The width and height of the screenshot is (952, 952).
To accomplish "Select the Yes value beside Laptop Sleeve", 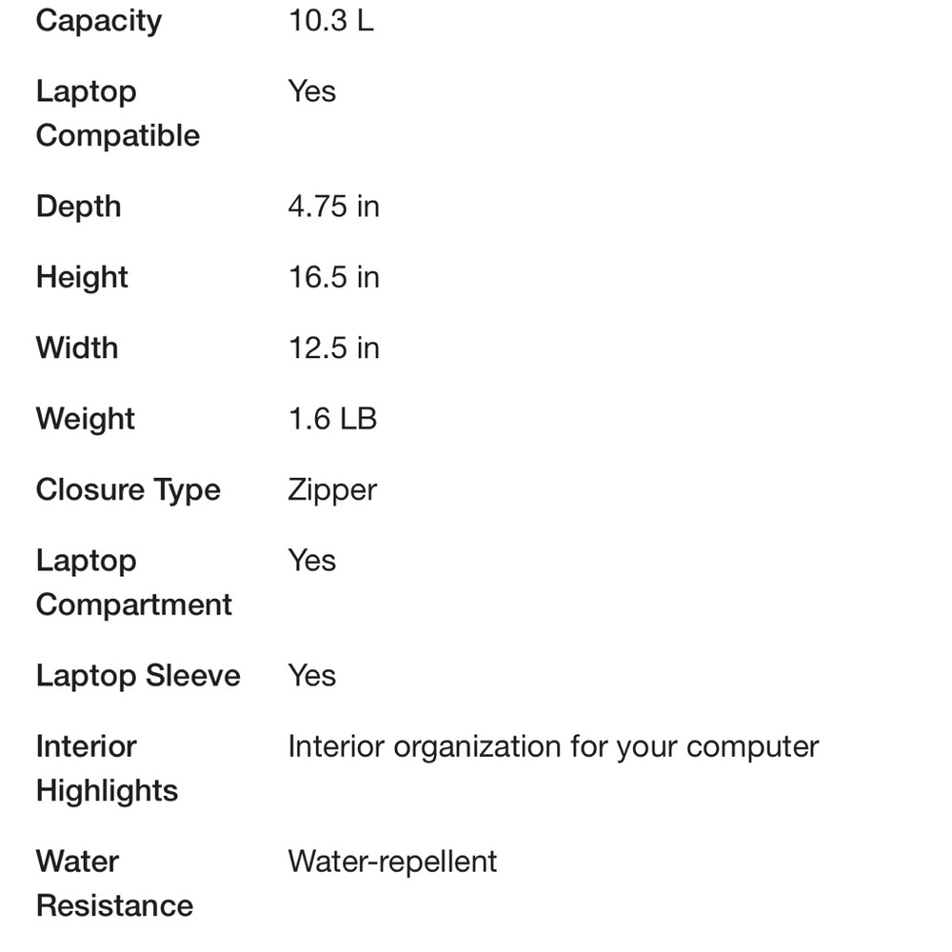I will click(311, 675).
